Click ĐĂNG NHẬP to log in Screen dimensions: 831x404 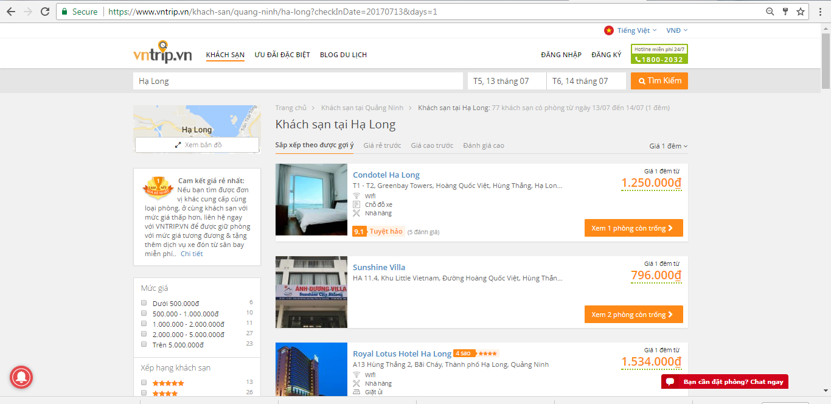[561, 55]
